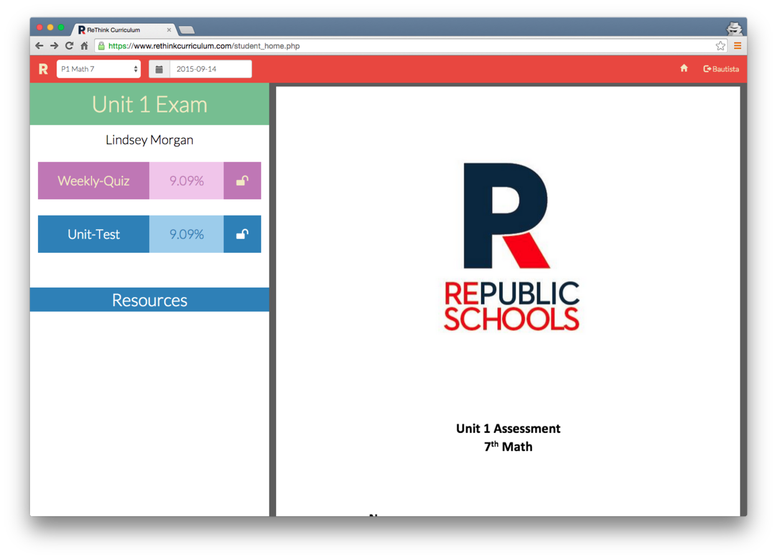This screenshot has height=559, width=777.
Task: Toggle Unit-Test unlock padlock
Action: (242, 234)
